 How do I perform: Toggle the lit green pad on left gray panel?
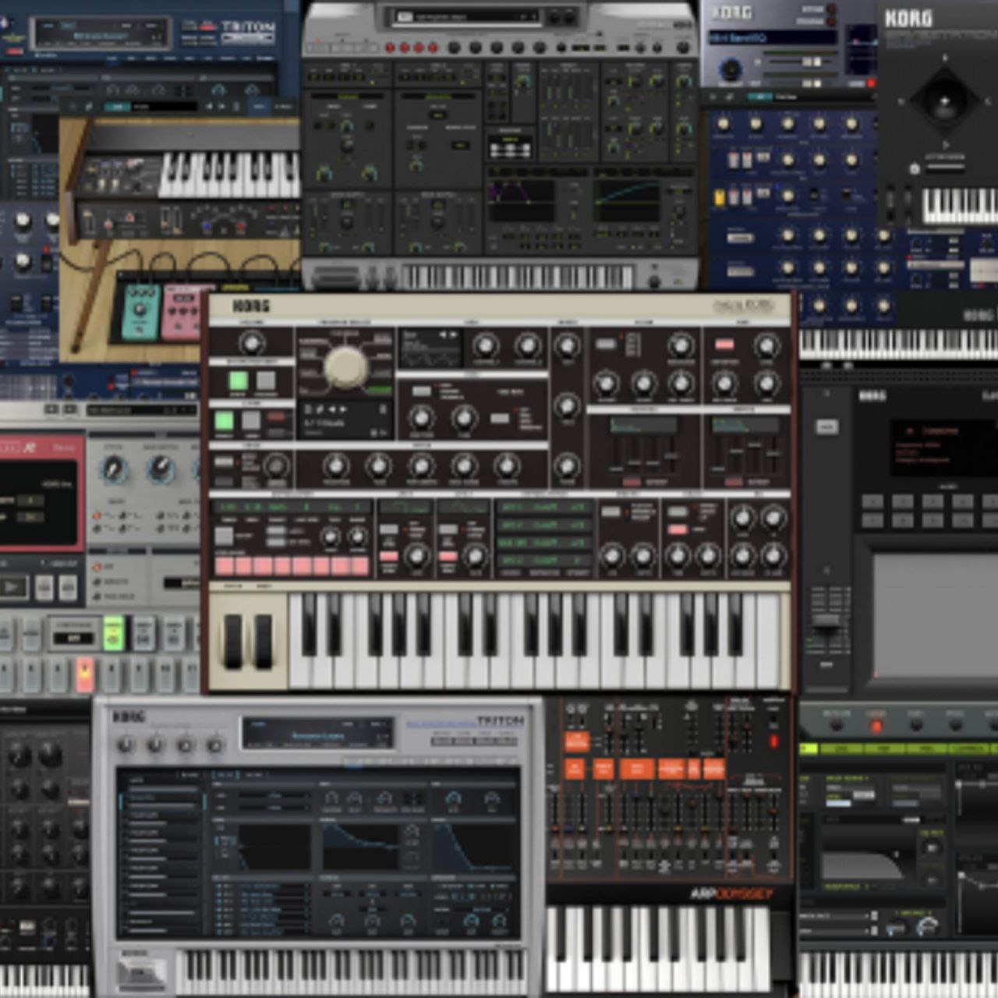115,633
